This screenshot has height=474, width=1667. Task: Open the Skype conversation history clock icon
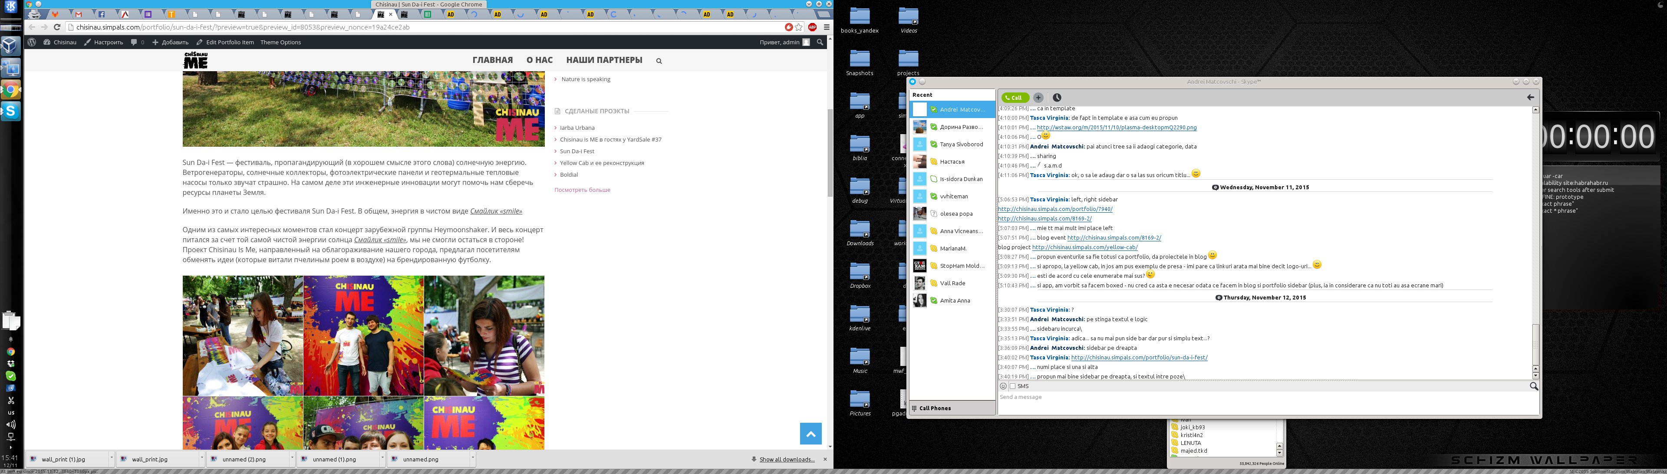1057,98
